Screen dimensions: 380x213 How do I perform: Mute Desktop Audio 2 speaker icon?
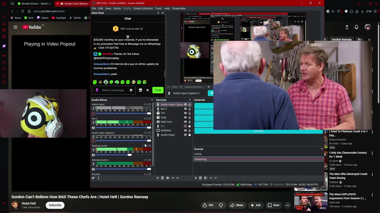click(94, 169)
